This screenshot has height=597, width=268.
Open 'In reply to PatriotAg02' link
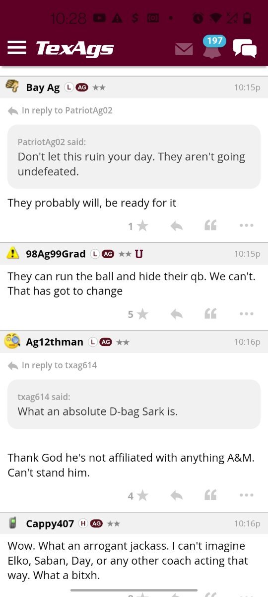[61, 110]
